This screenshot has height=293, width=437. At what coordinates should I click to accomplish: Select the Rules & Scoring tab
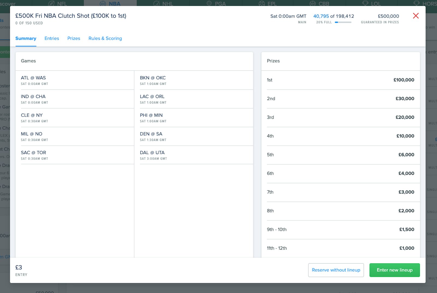[x=105, y=39]
